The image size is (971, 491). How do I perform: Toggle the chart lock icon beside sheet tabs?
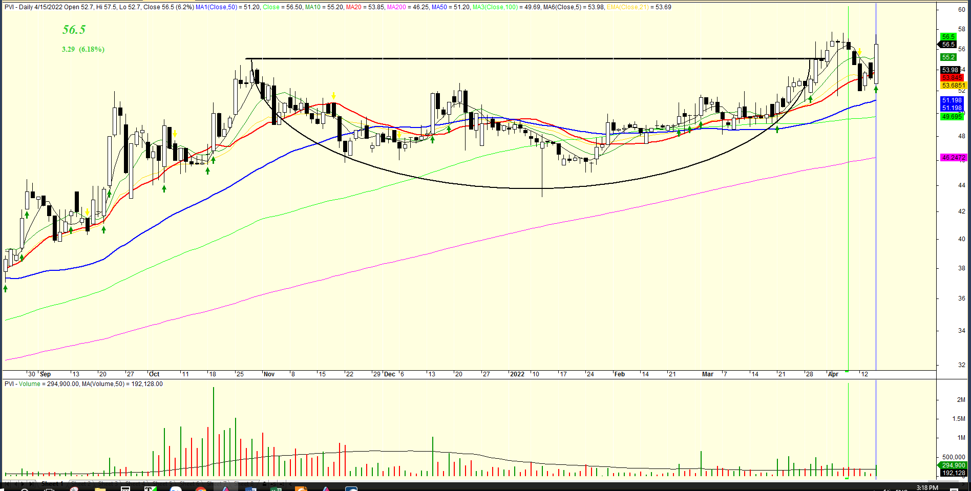264,483
